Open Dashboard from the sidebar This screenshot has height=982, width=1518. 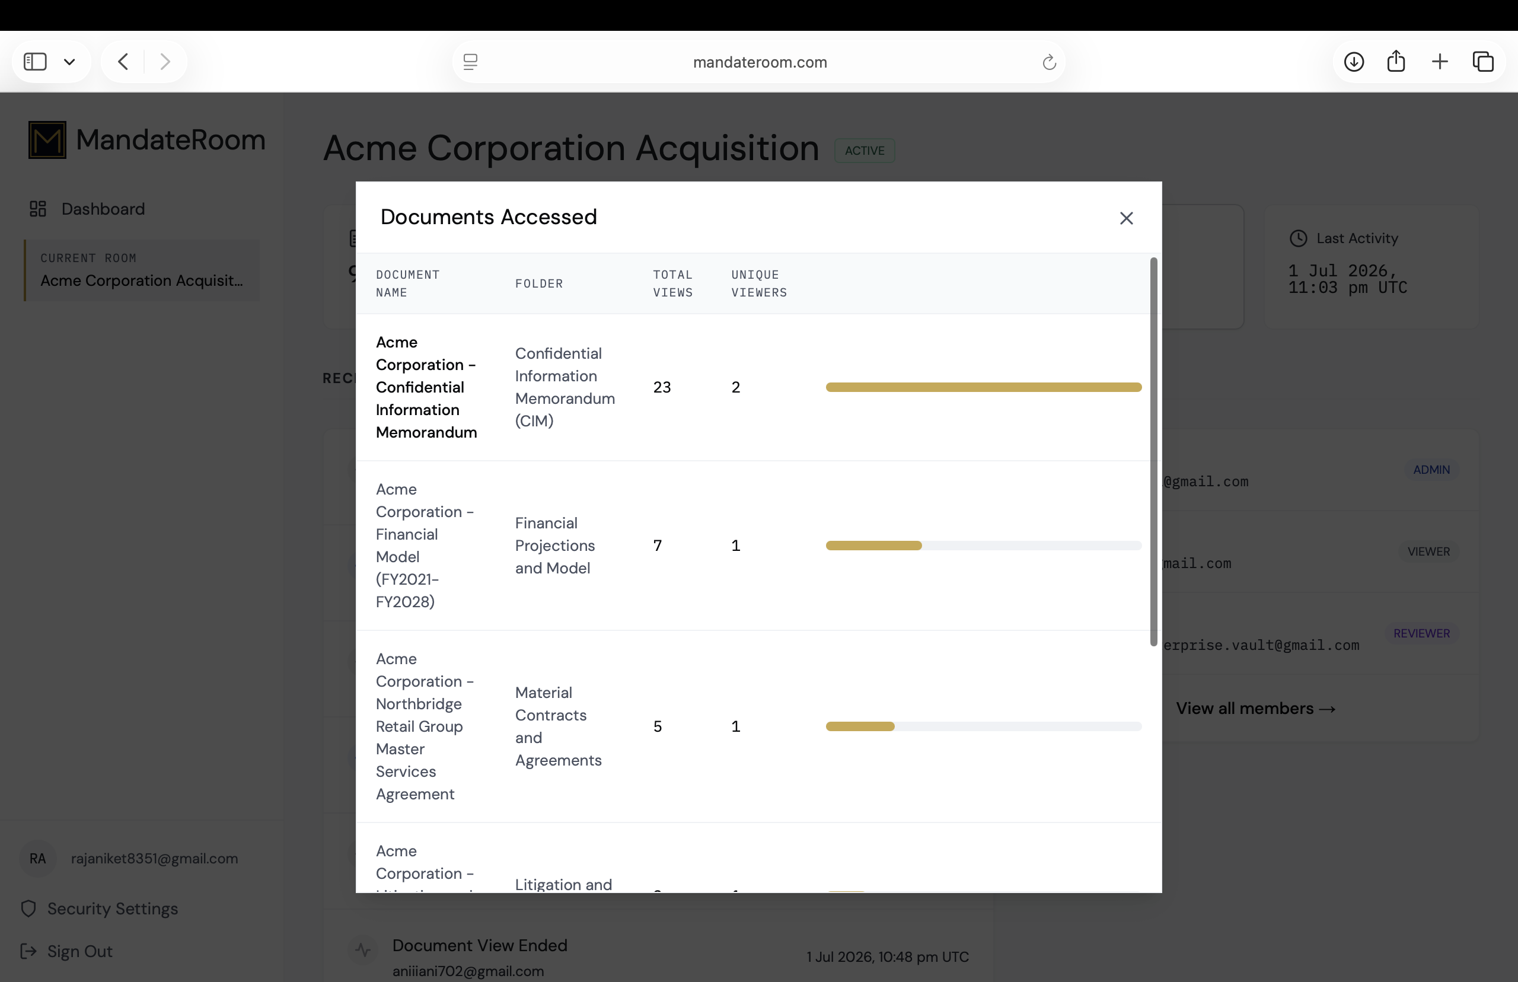[x=103, y=209]
